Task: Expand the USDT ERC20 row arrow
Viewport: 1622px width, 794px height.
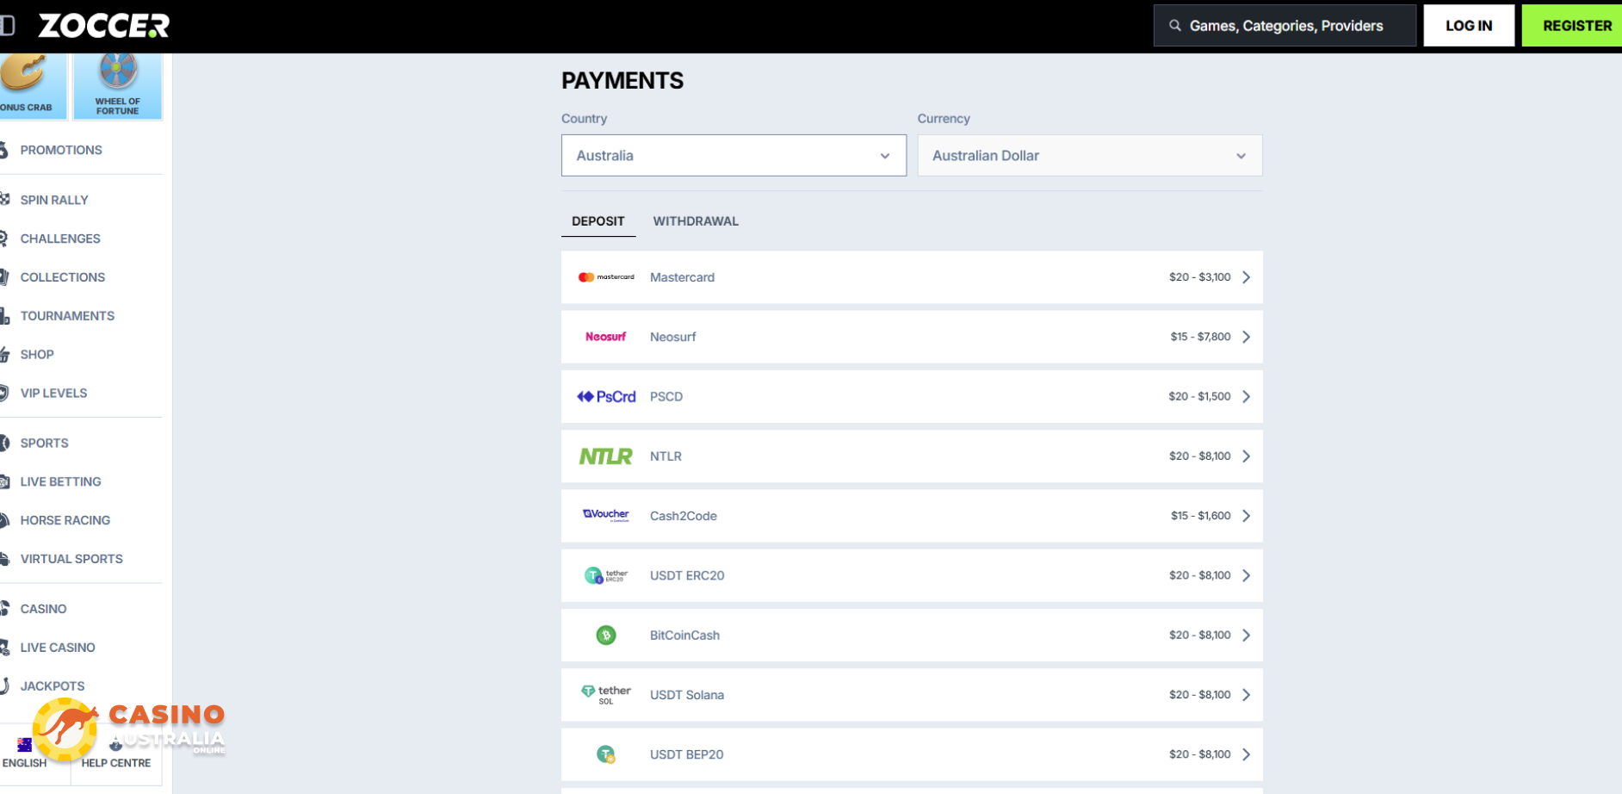Action: [x=1246, y=575]
